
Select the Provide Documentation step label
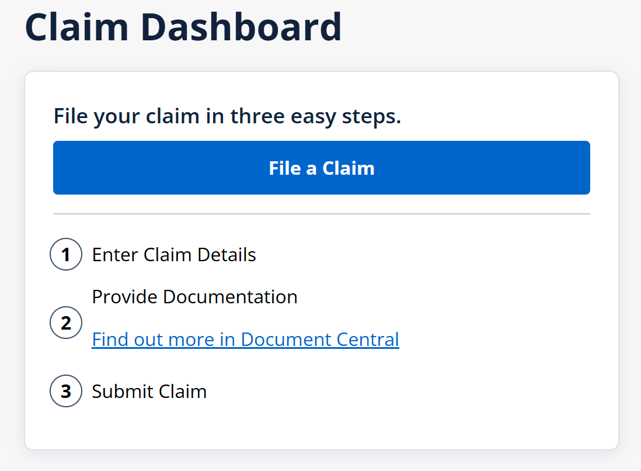coord(194,297)
